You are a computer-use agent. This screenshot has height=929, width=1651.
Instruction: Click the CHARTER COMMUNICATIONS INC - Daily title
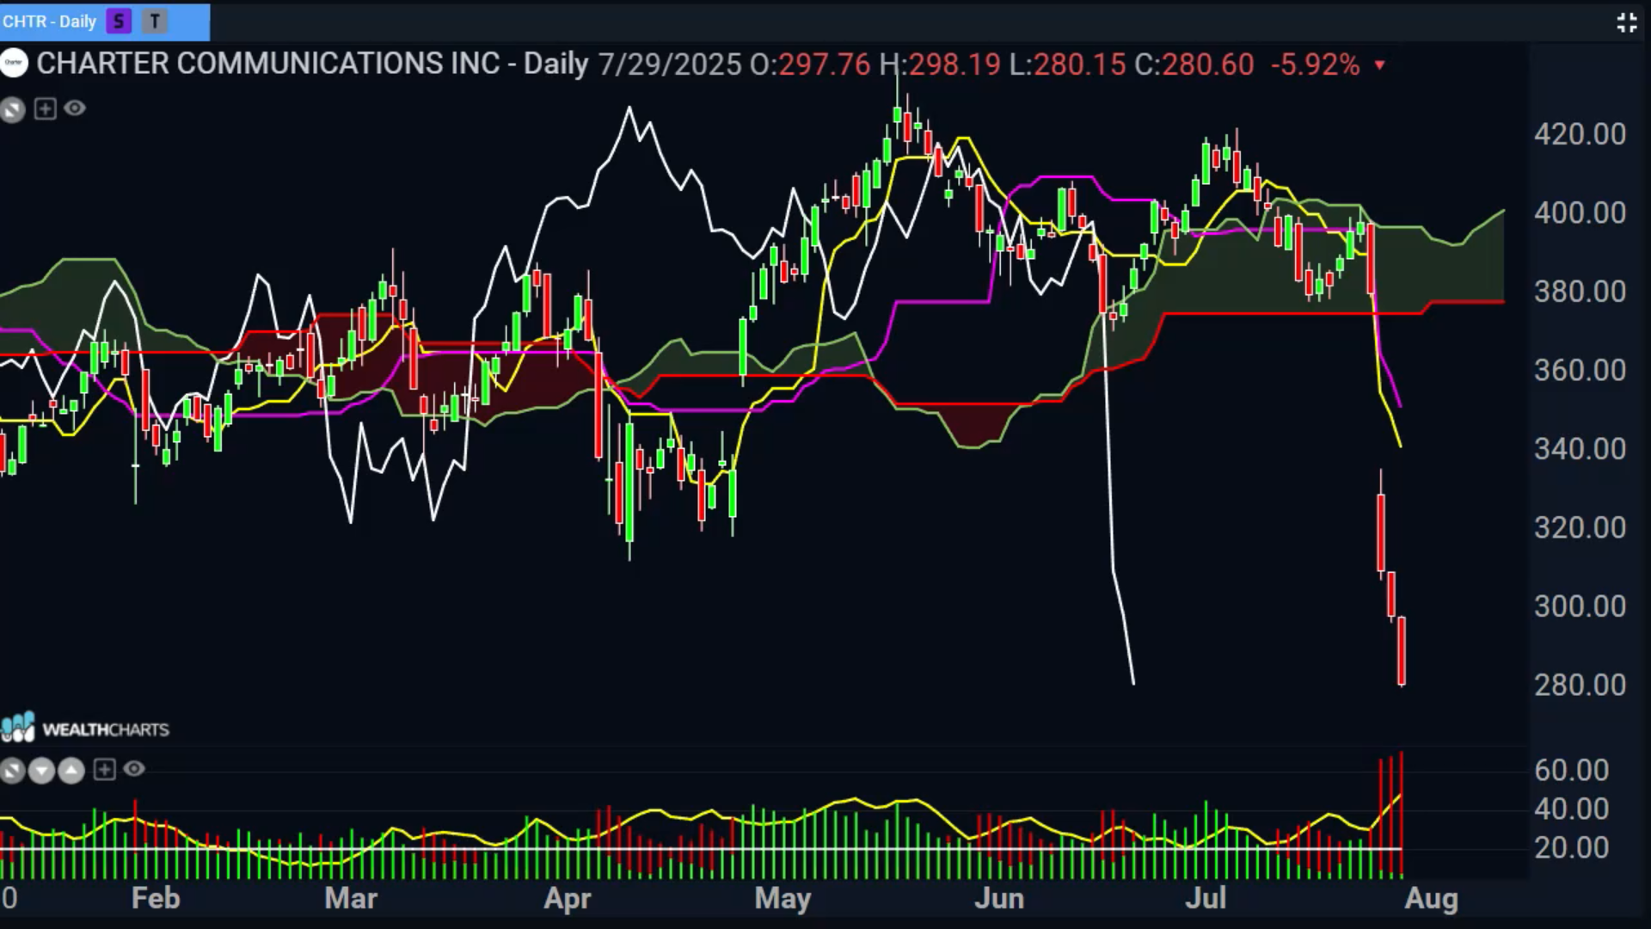[x=312, y=64]
